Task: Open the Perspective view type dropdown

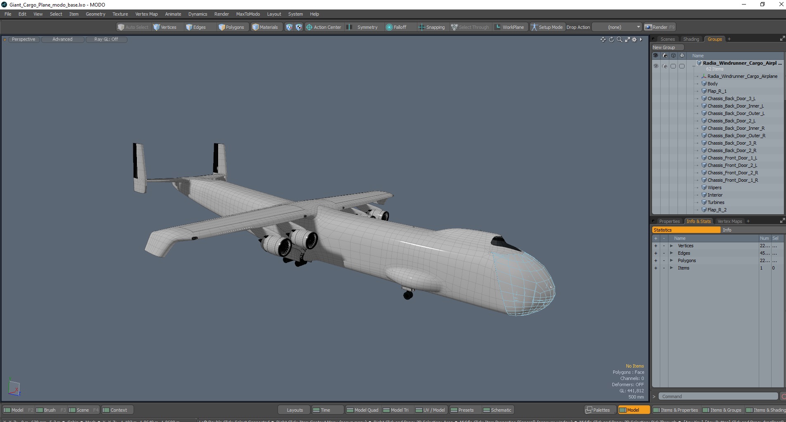Action: [24, 40]
